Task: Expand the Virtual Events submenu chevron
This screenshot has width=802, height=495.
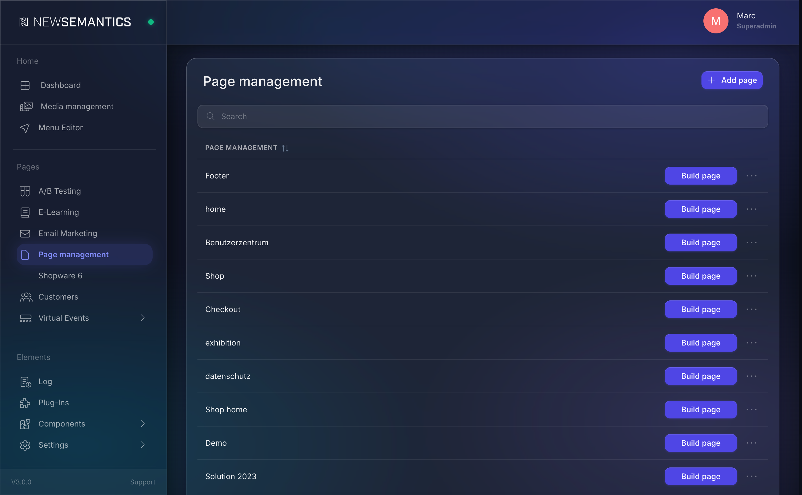Action: point(143,318)
